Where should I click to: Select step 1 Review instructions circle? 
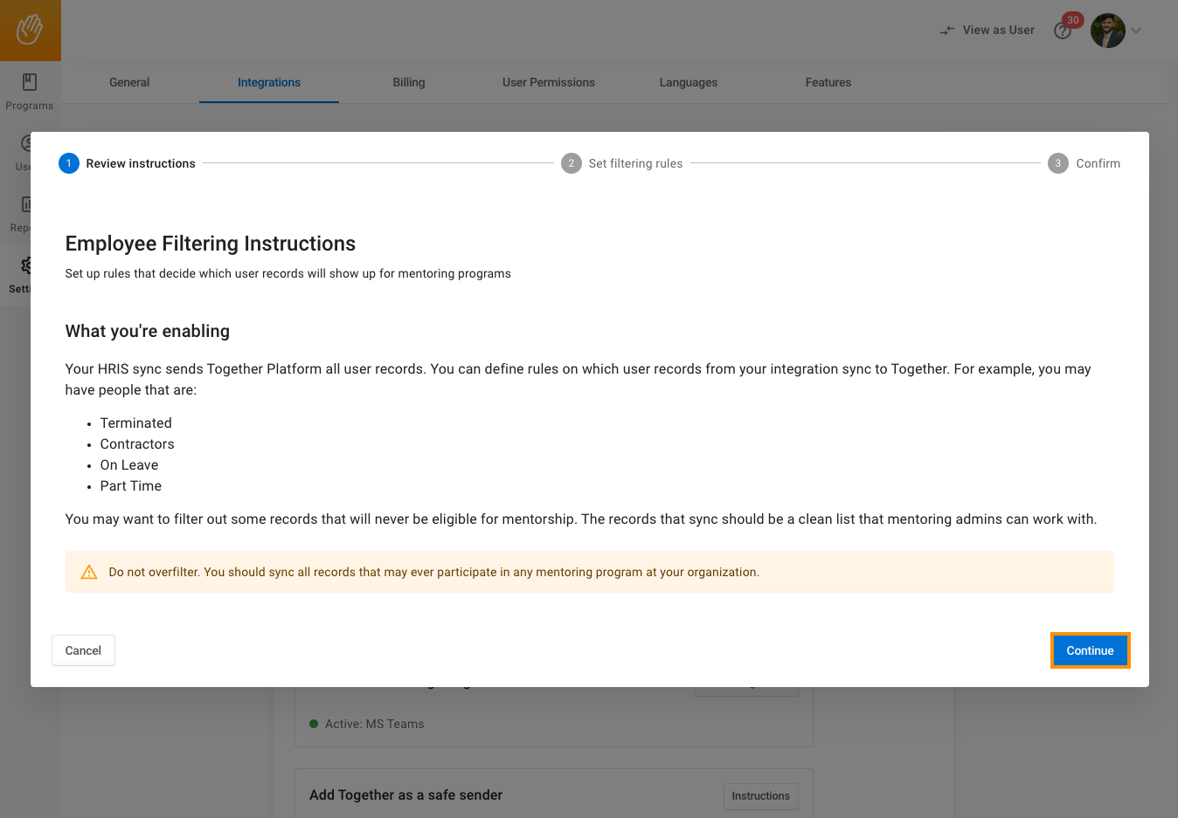69,163
